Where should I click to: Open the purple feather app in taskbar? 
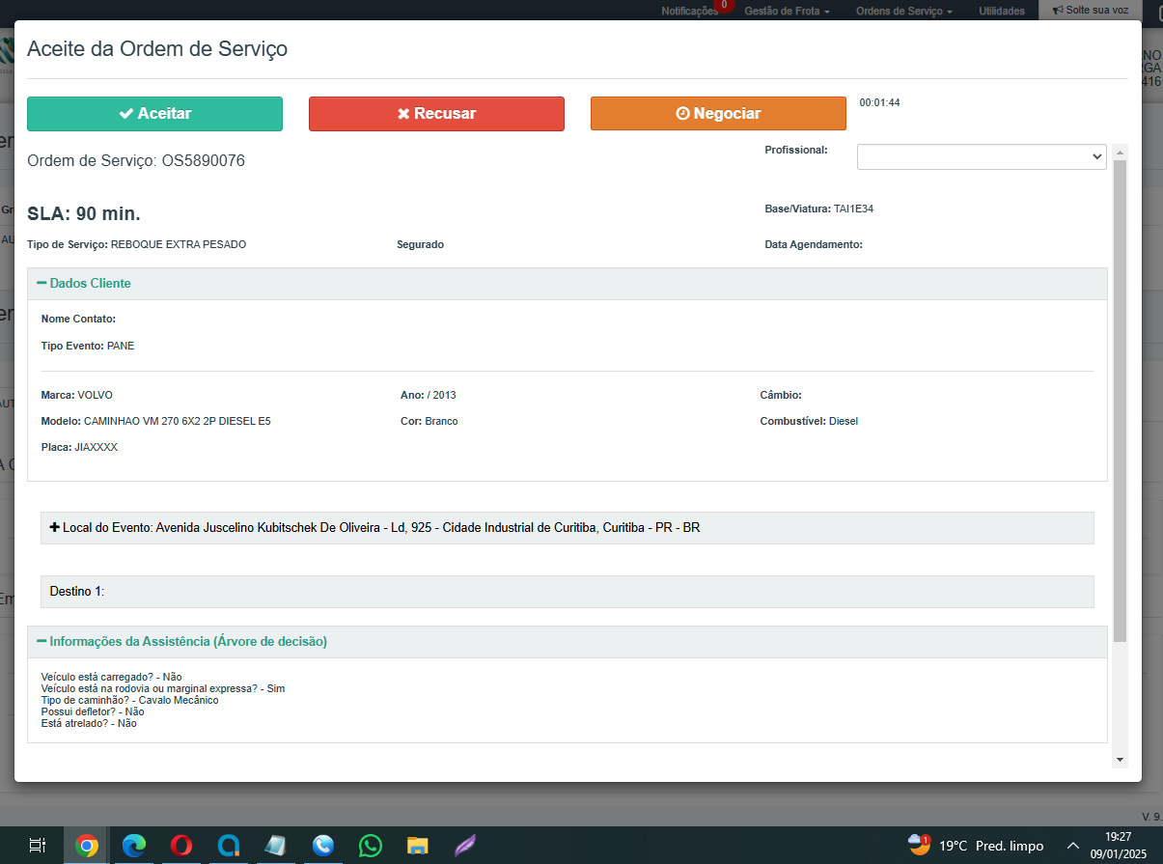[465, 846]
